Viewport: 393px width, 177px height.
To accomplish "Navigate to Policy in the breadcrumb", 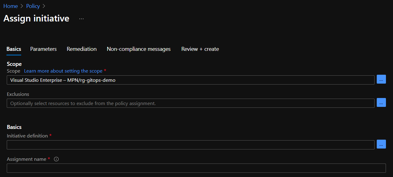I will pyautogui.click(x=33, y=6).
